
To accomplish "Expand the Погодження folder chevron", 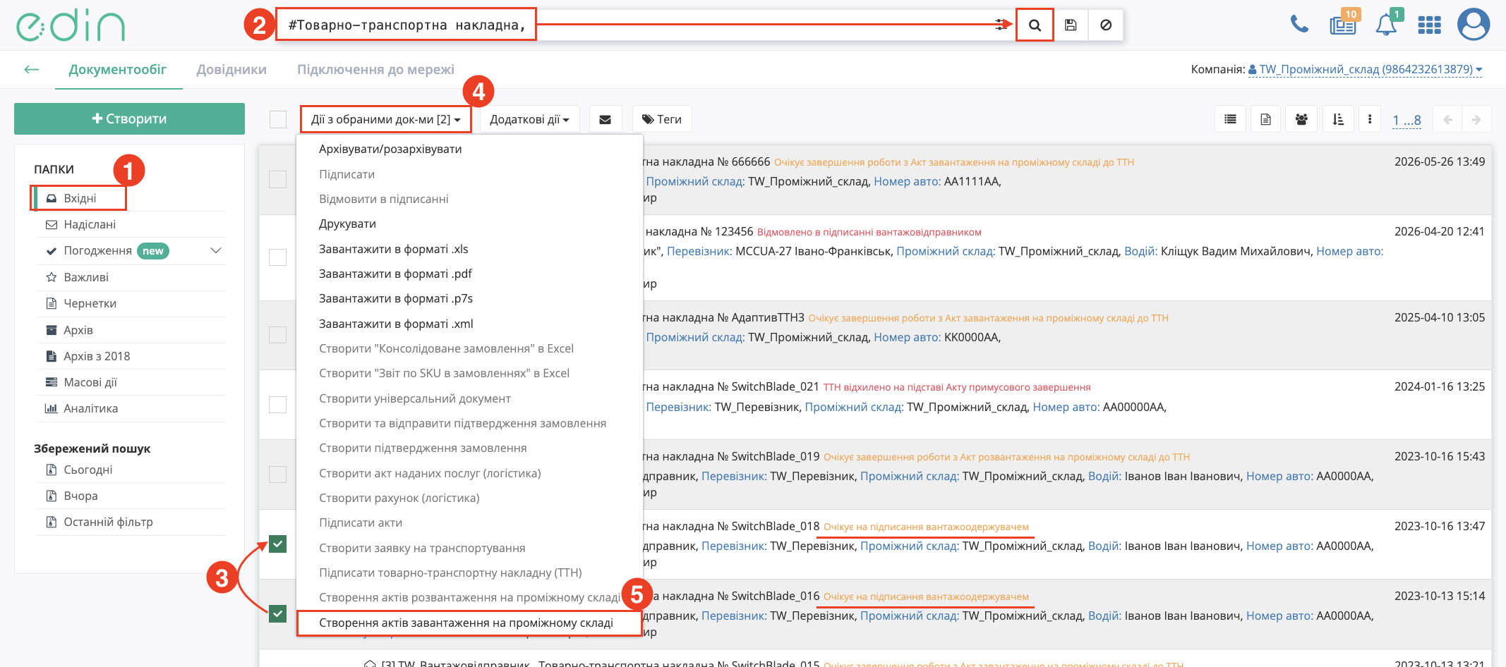I will coord(216,250).
